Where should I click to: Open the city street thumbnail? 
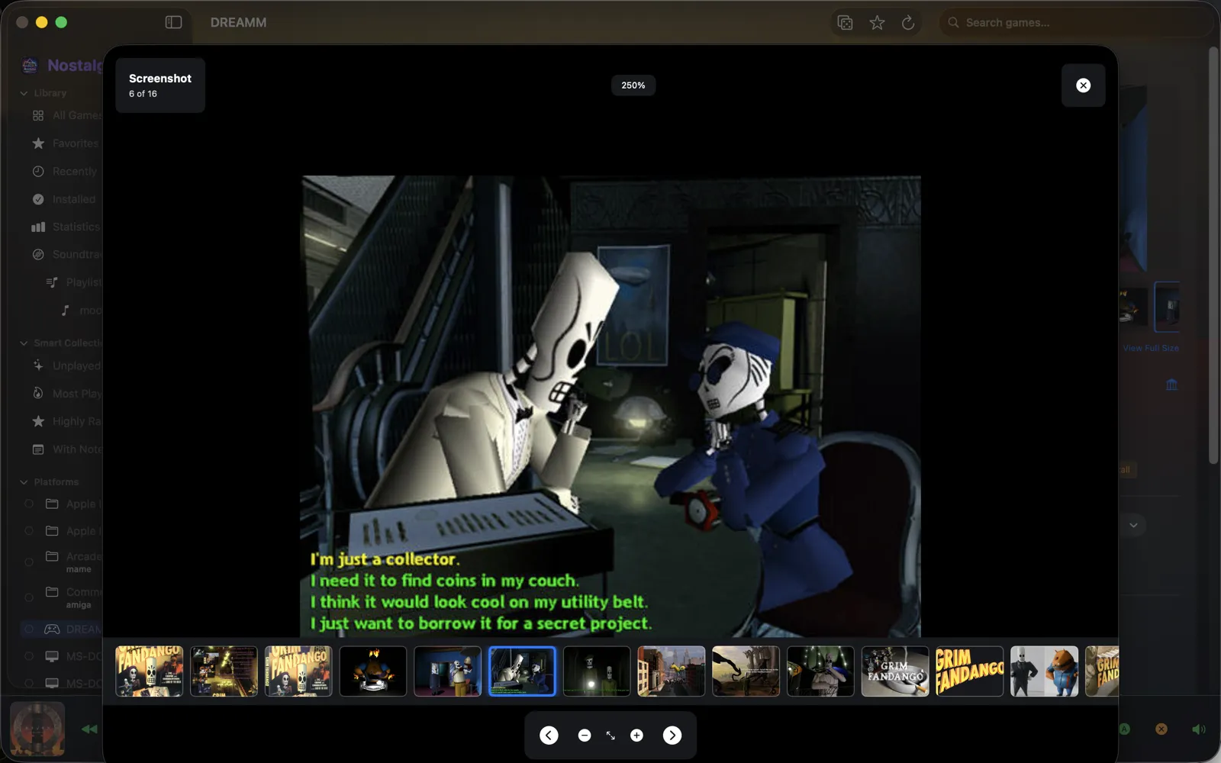(x=672, y=671)
